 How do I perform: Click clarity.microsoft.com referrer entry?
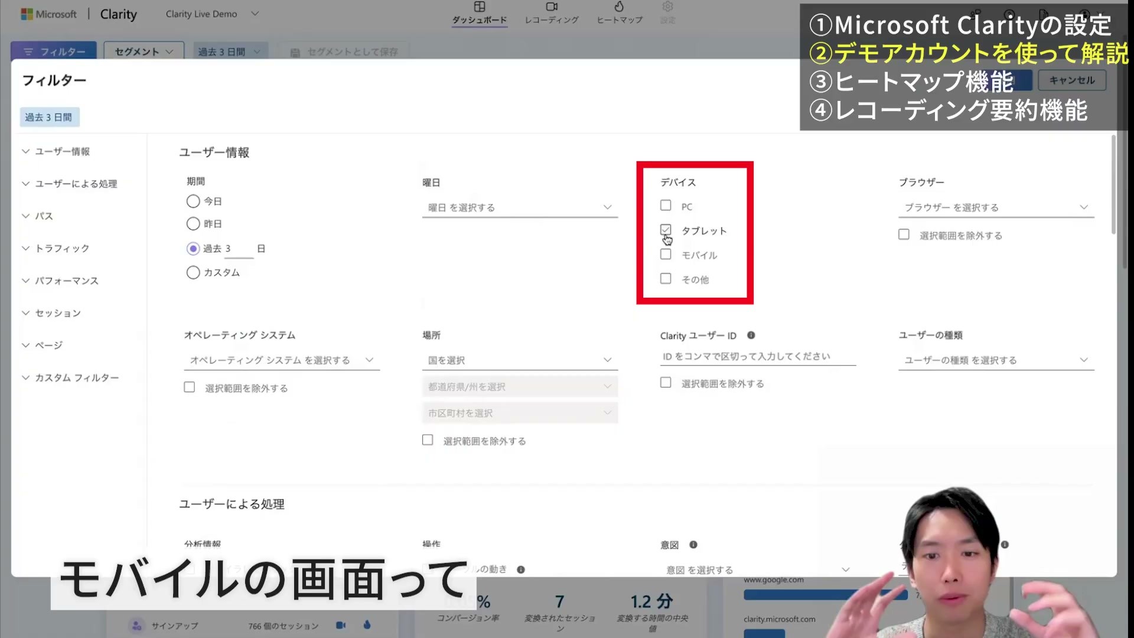[779, 619]
